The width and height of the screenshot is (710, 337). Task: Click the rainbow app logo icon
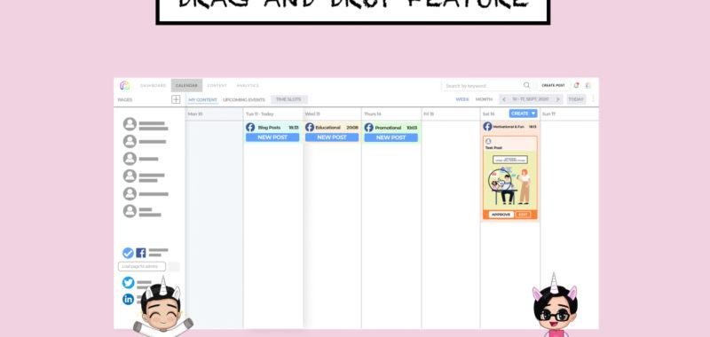point(124,85)
